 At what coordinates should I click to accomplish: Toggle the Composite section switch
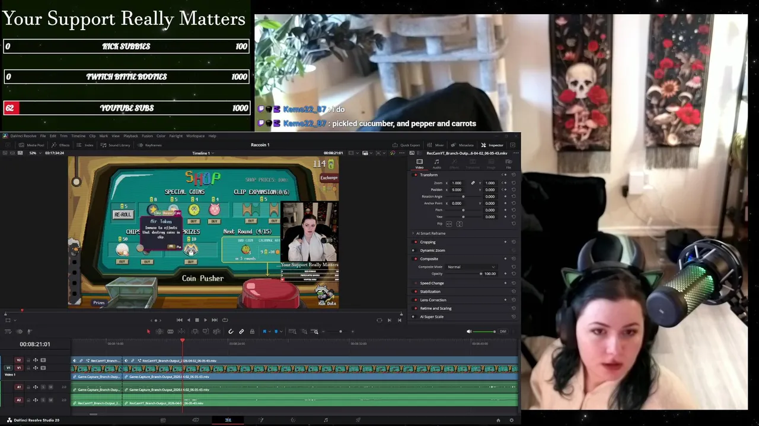[x=414, y=259]
